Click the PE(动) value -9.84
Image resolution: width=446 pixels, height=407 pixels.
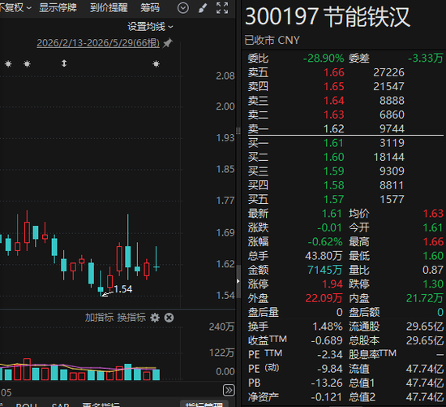click(x=330, y=369)
